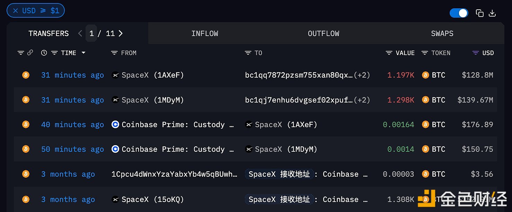Switch to the INFLOW tab

(205, 34)
